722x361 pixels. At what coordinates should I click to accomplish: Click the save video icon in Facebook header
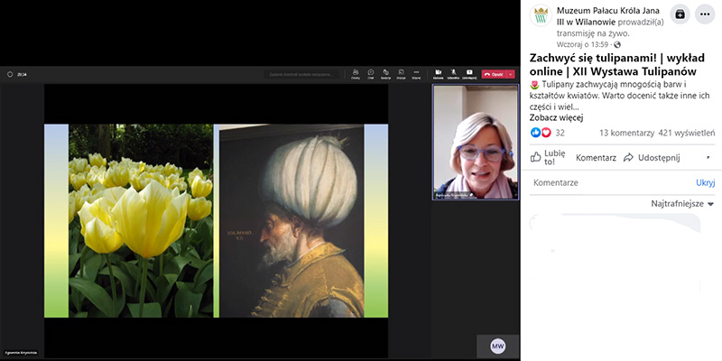coord(680,14)
